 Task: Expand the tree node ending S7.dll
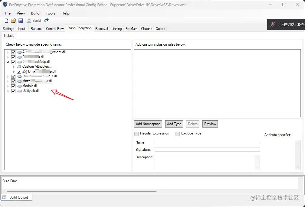8,76
